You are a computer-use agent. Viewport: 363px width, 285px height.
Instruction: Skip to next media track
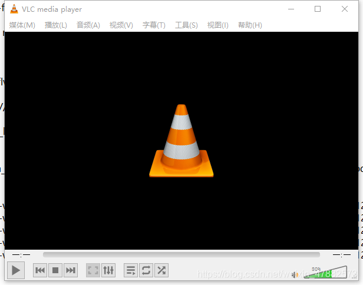(x=71, y=270)
